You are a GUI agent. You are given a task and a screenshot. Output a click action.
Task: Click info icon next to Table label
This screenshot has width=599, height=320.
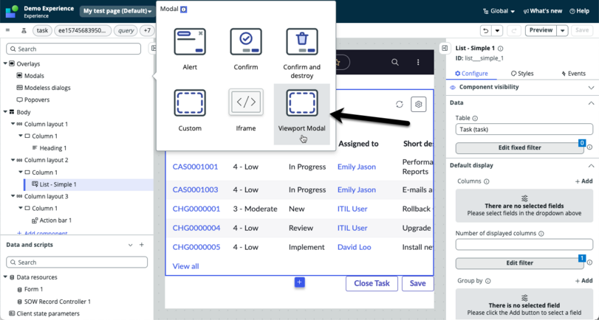pyautogui.click(x=475, y=118)
